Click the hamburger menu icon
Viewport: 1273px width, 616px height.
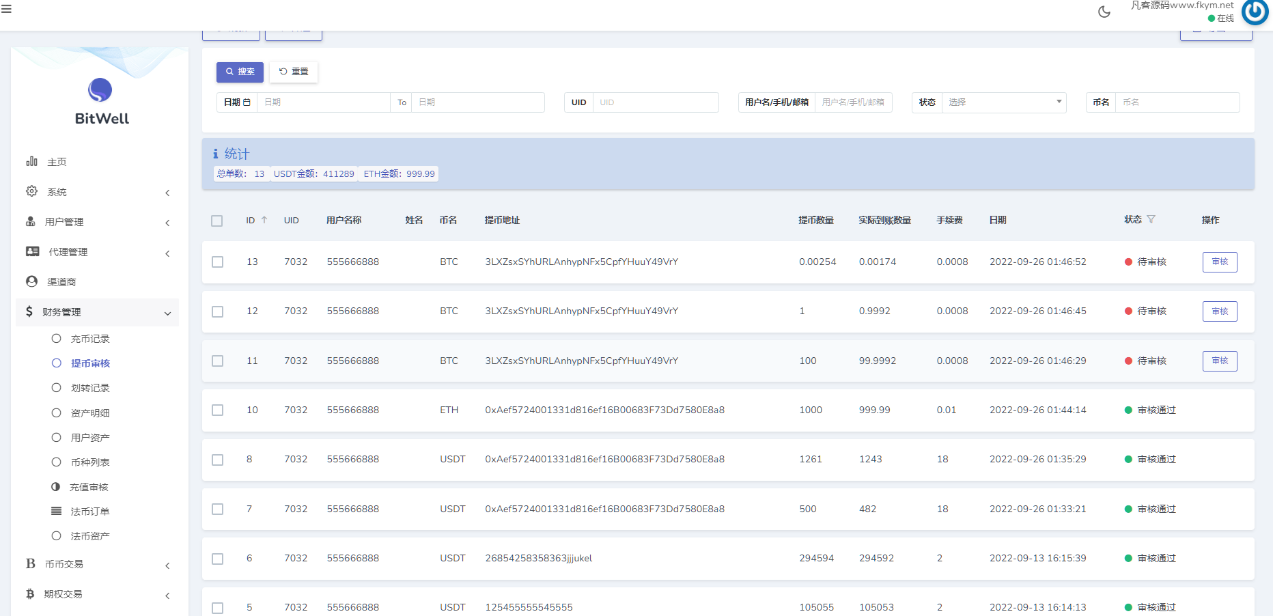6,10
